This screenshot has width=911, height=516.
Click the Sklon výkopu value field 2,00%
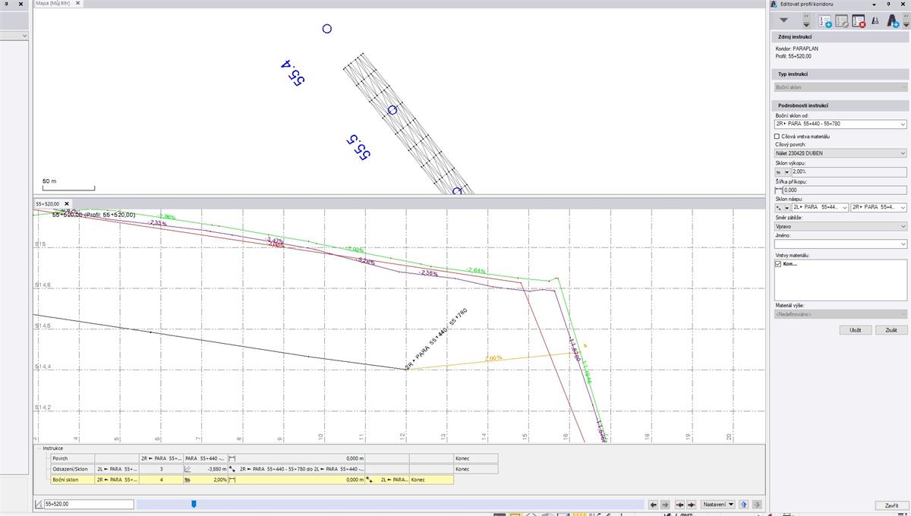pos(849,172)
